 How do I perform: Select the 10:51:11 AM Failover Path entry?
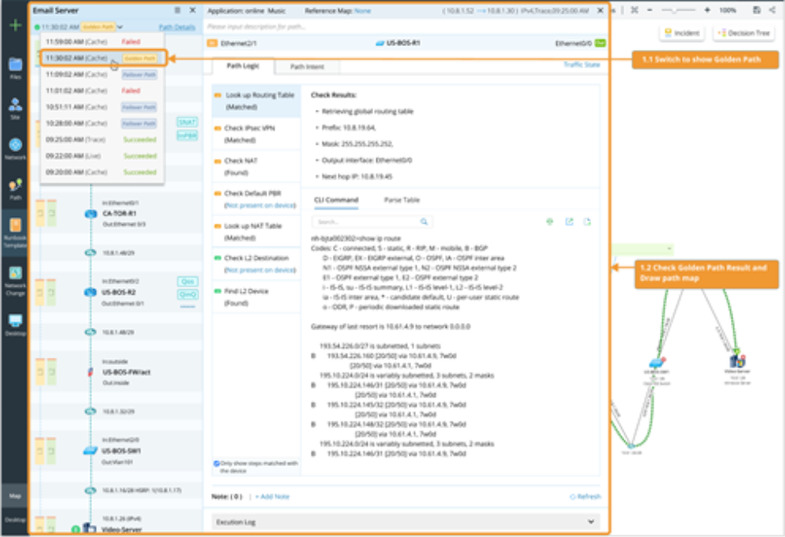click(102, 107)
